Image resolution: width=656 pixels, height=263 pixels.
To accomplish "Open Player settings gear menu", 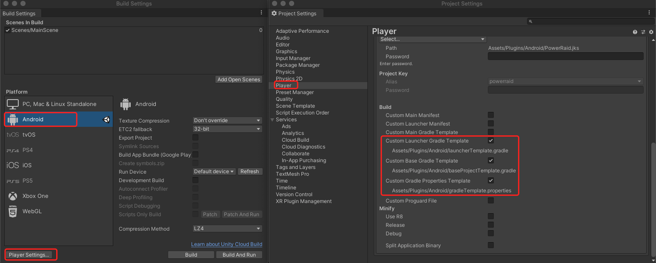I will click(x=651, y=32).
